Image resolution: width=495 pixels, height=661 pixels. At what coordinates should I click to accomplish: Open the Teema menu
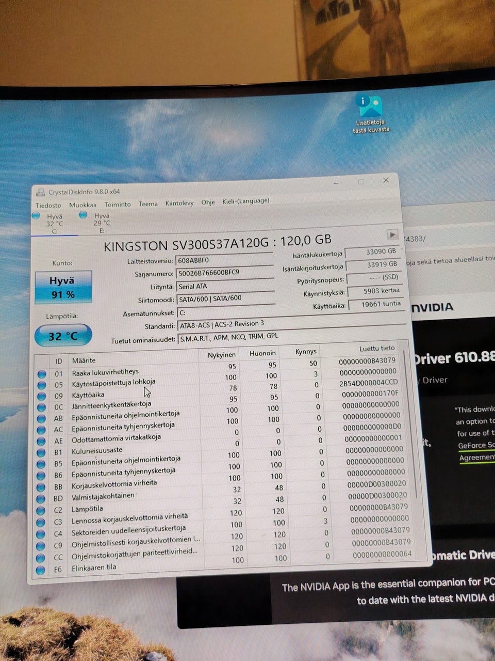[x=148, y=204]
